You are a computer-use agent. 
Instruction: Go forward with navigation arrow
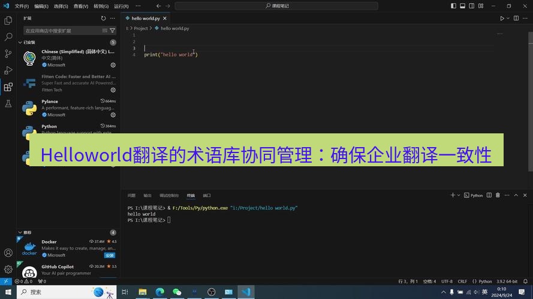168,6
